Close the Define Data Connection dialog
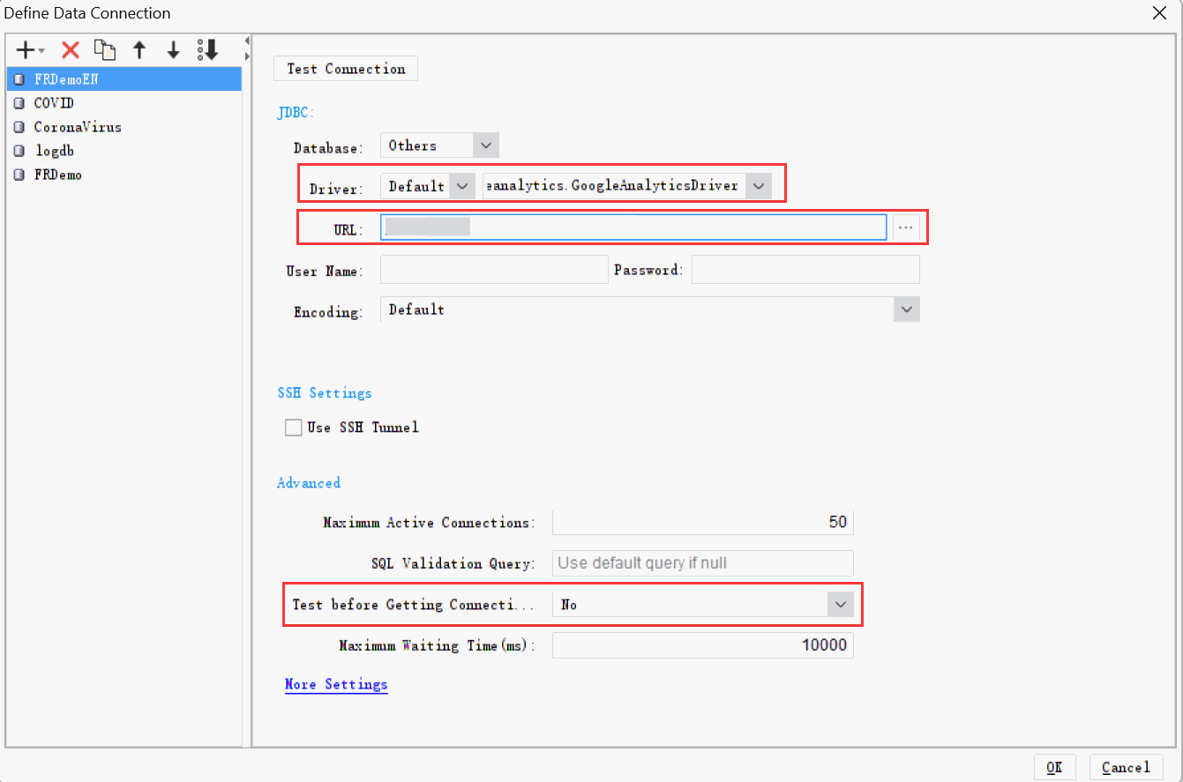Image resolution: width=1183 pixels, height=782 pixels. [x=1159, y=13]
